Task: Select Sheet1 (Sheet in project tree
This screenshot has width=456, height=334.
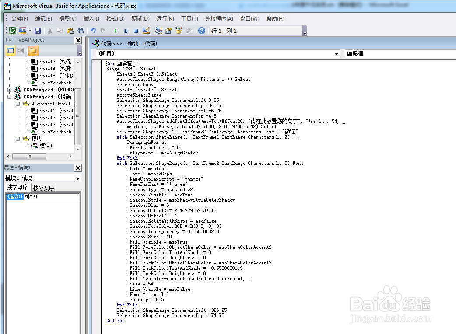Action: (x=53, y=111)
